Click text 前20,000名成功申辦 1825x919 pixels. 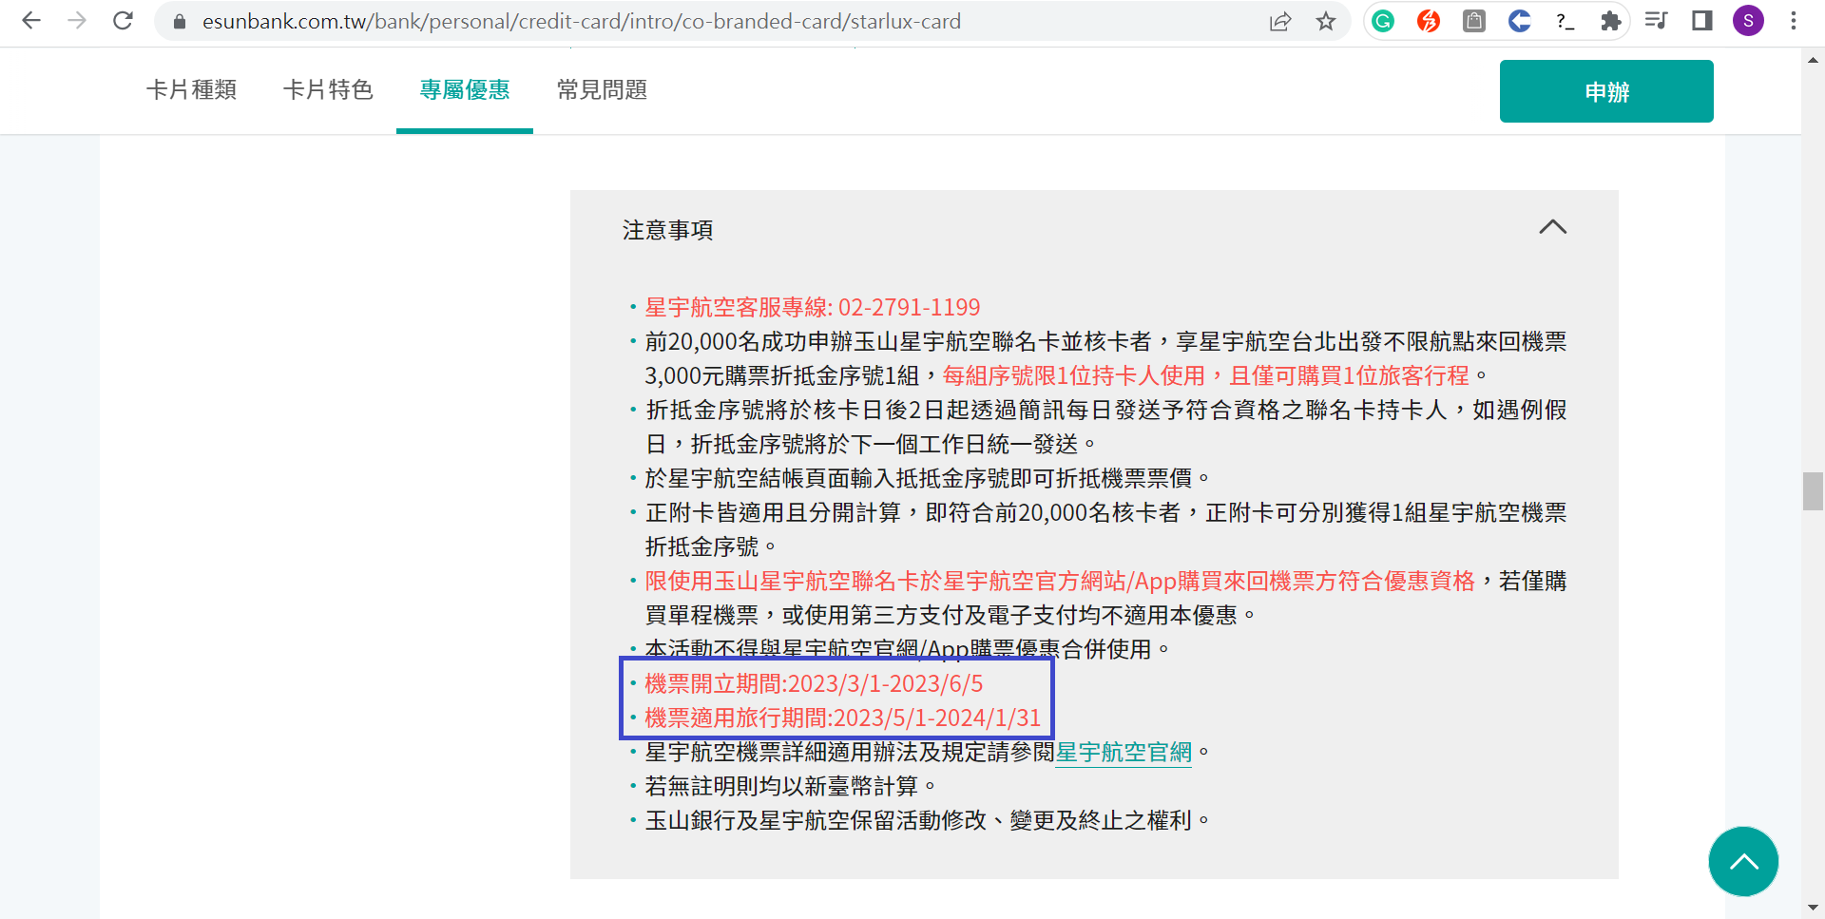748,342
